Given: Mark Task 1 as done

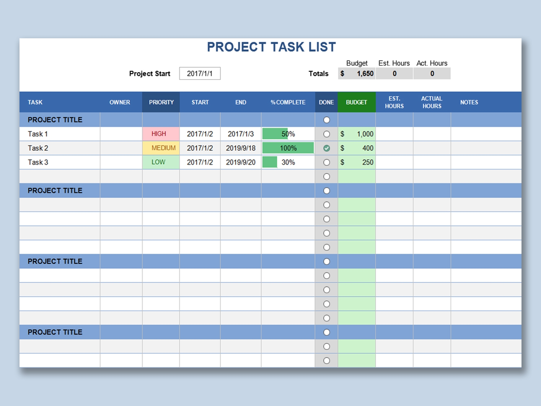Looking at the screenshot, I should (x=326, y=134).
